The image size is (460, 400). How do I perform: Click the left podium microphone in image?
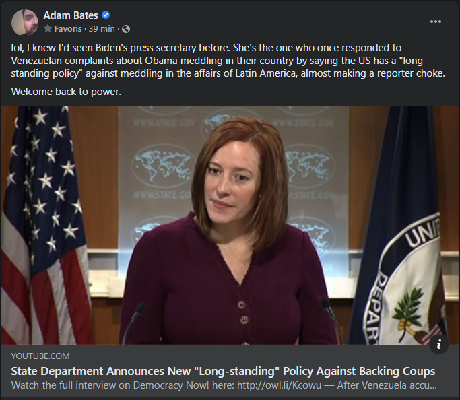[x=133, y=323]
